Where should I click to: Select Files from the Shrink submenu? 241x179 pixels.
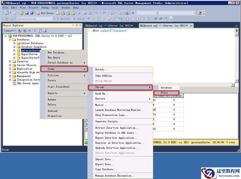[x=164, y=93]
